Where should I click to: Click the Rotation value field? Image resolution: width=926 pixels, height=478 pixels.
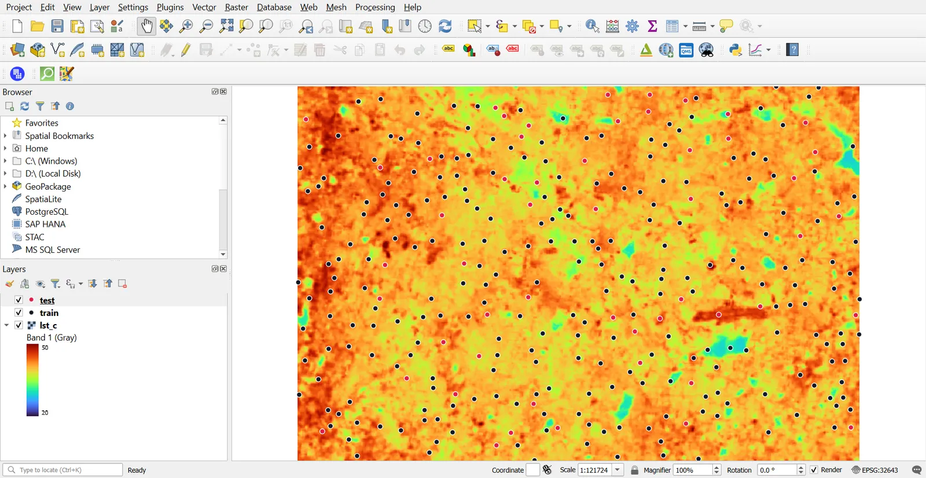(x=777, y=470)
